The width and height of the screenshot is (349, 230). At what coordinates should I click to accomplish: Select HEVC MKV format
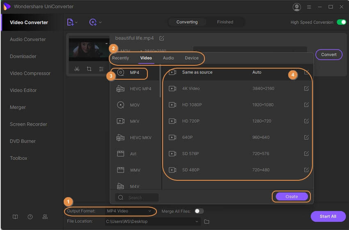coord(135,138)
